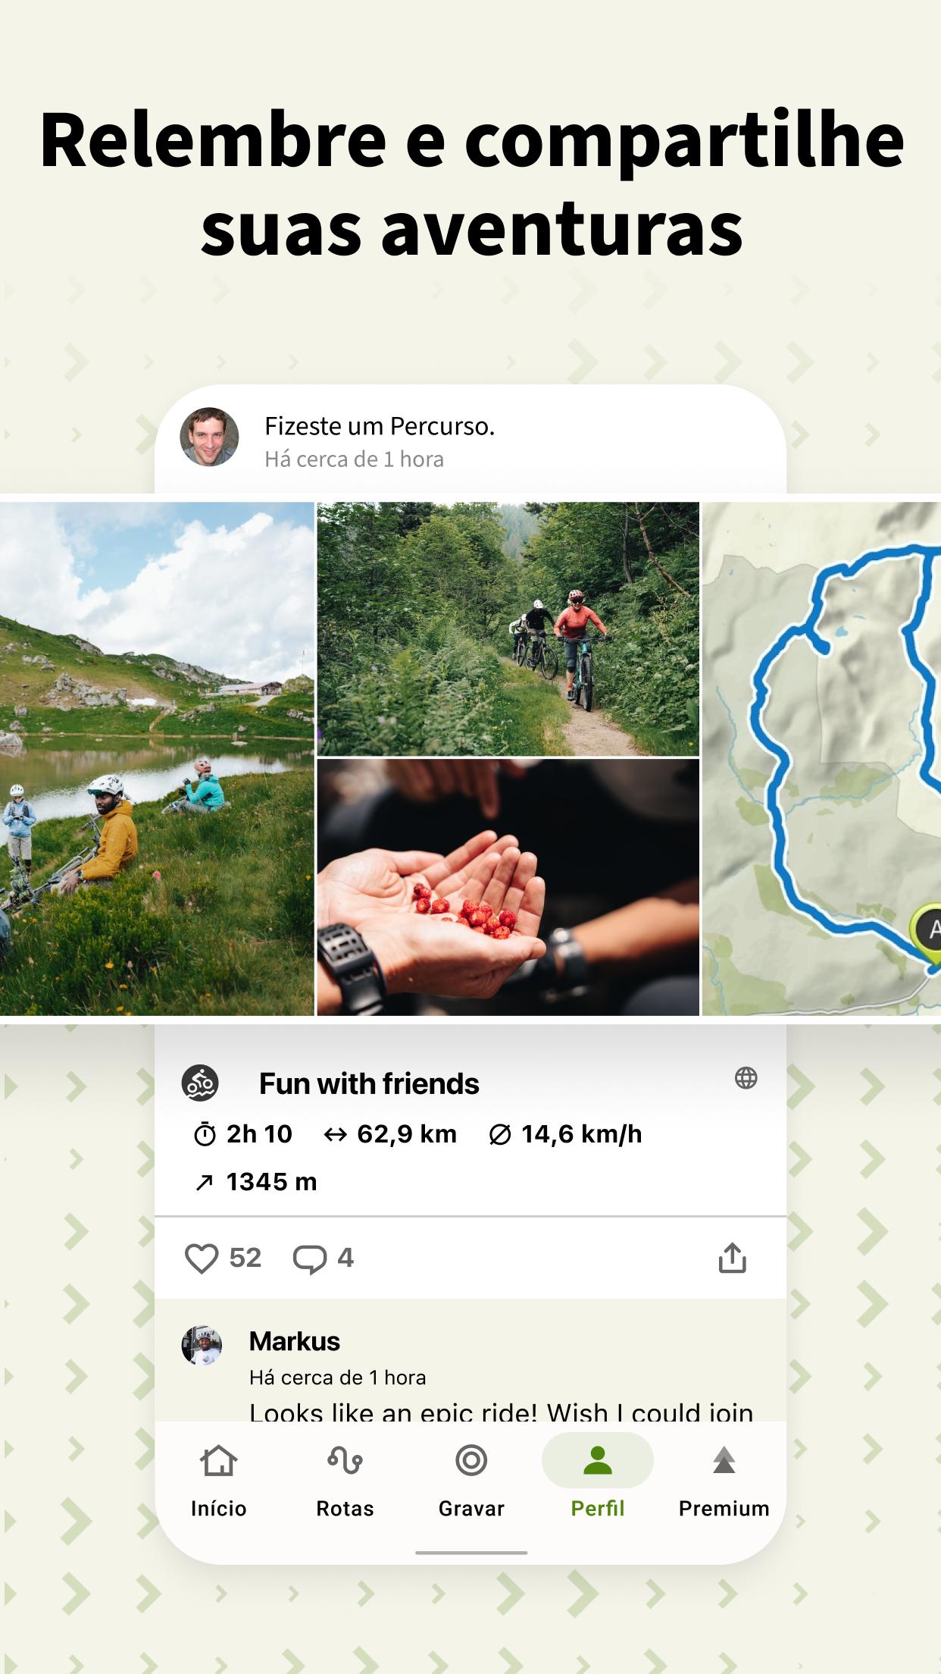This screenshot has width=941, height=1674.
Task: Tap the Gravar record icon
Action: (471, 1460)
